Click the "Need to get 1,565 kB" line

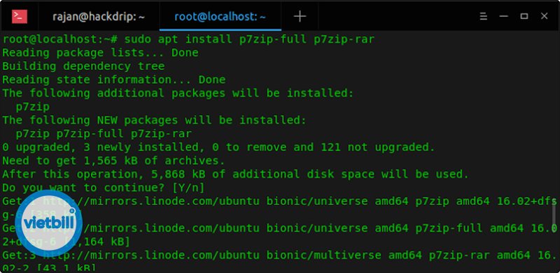coord(113,160)
